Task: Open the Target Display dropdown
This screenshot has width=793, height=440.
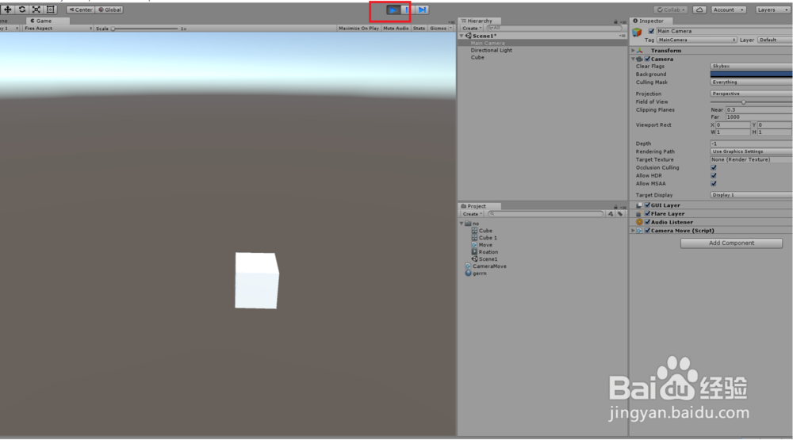Action: [751, 195]
